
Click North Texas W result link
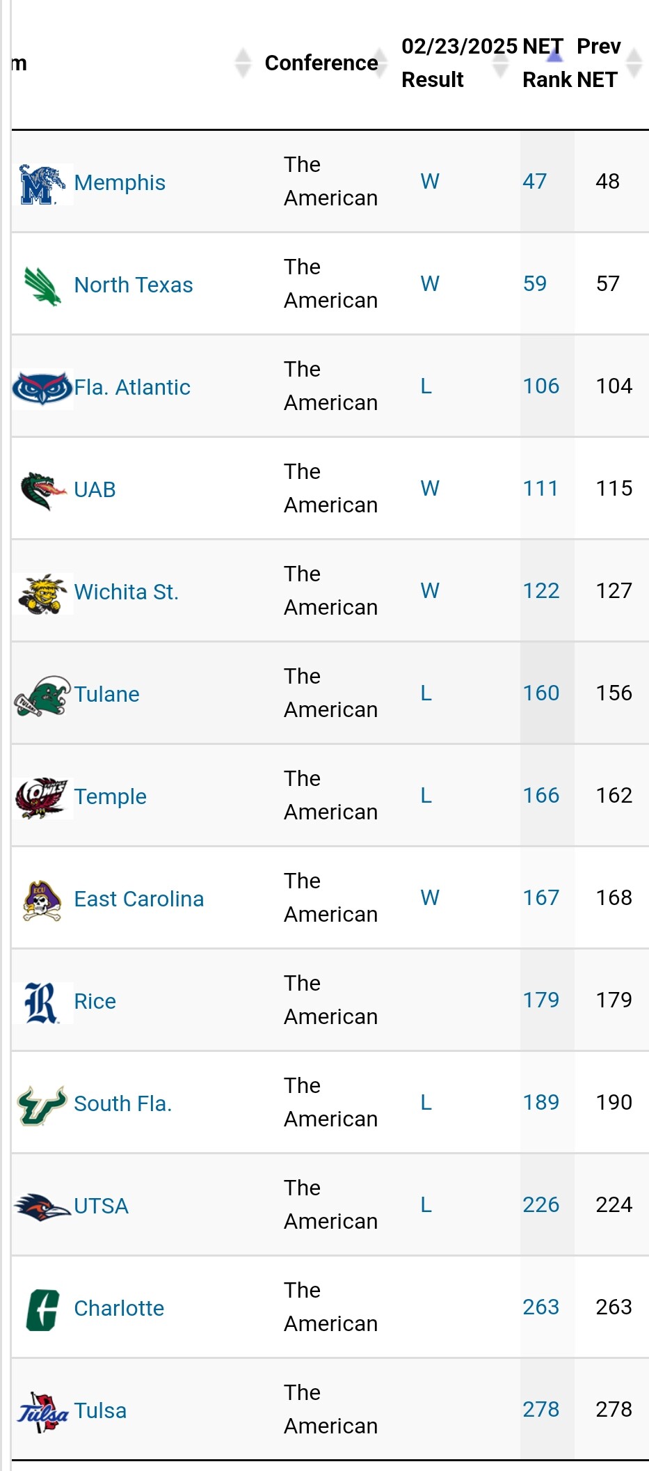[x=430, y=284]
